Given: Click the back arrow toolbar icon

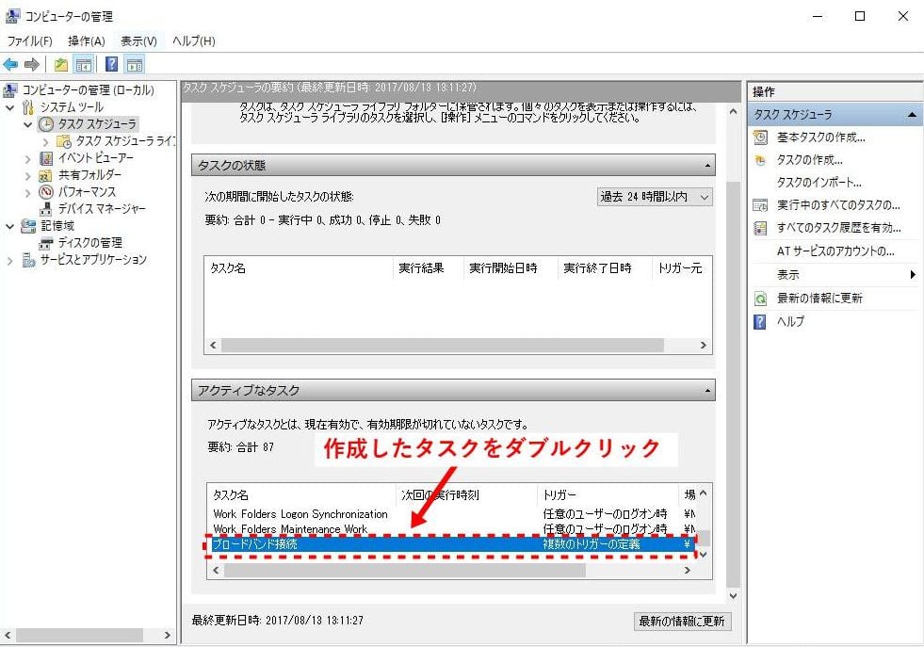Looking at the screenshot, I should (11, 64).
